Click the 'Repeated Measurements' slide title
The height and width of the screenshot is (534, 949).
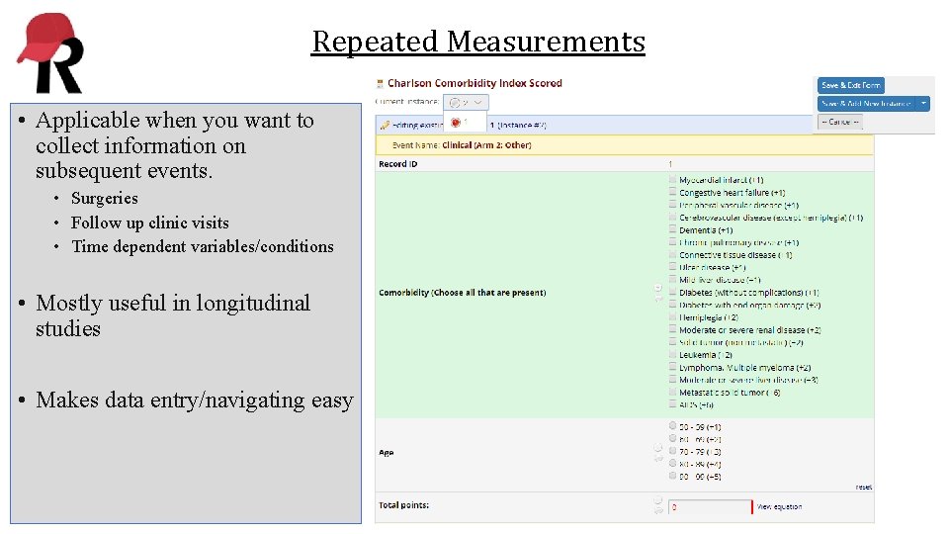click(x=478, y=42)
